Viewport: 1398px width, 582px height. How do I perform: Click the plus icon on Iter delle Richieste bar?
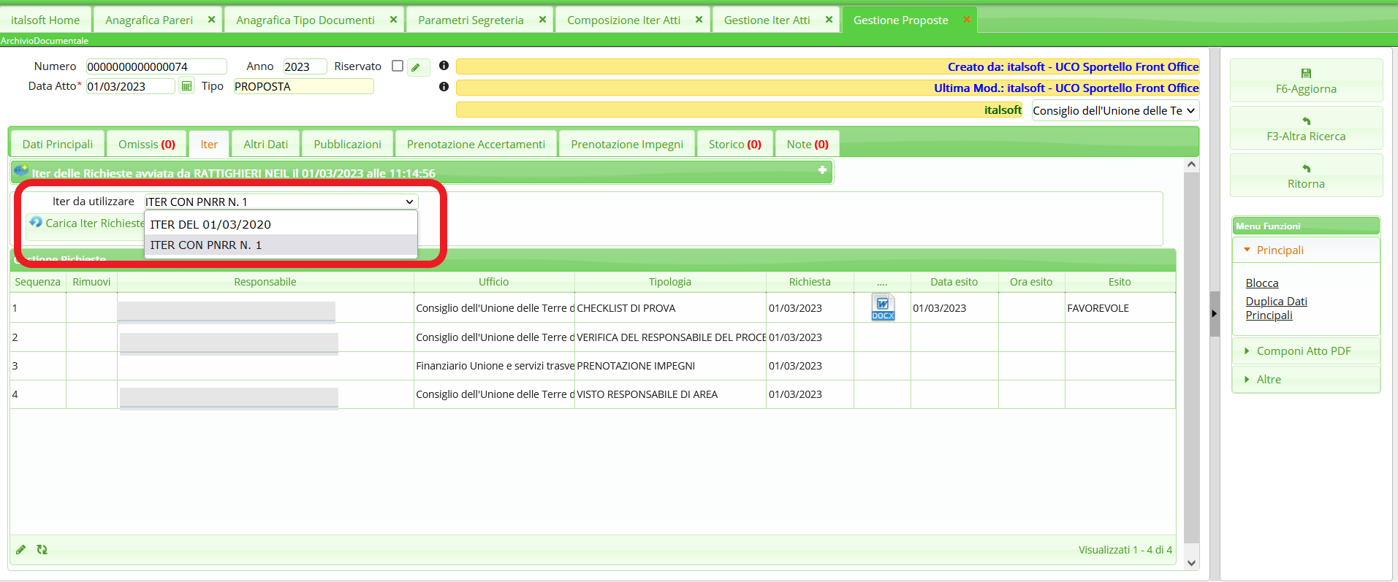pos(822,170)
